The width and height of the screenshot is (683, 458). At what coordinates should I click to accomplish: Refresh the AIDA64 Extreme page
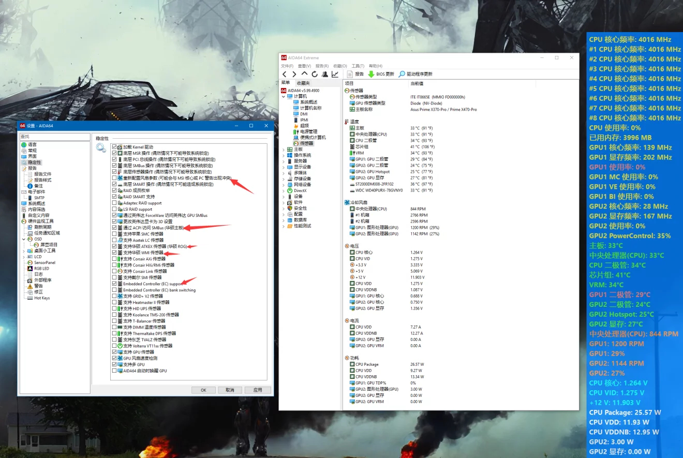click(x=315, y=74)
